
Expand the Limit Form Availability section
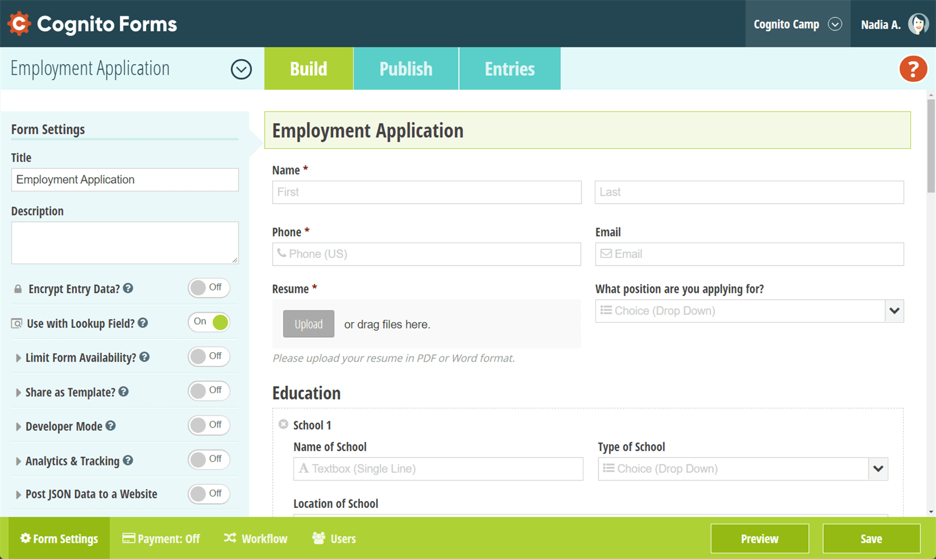click(18, 358)
